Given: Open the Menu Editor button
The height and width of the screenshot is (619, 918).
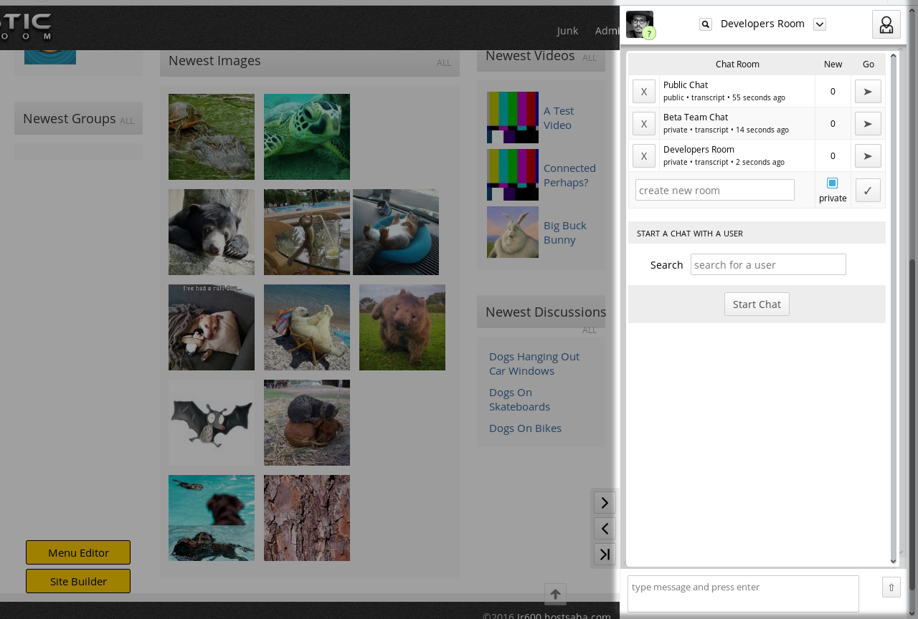Looking at the screenshot, I should coord(78,552).
